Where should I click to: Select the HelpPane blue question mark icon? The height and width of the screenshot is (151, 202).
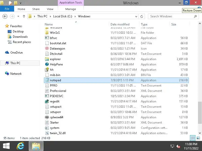[47, 64]
